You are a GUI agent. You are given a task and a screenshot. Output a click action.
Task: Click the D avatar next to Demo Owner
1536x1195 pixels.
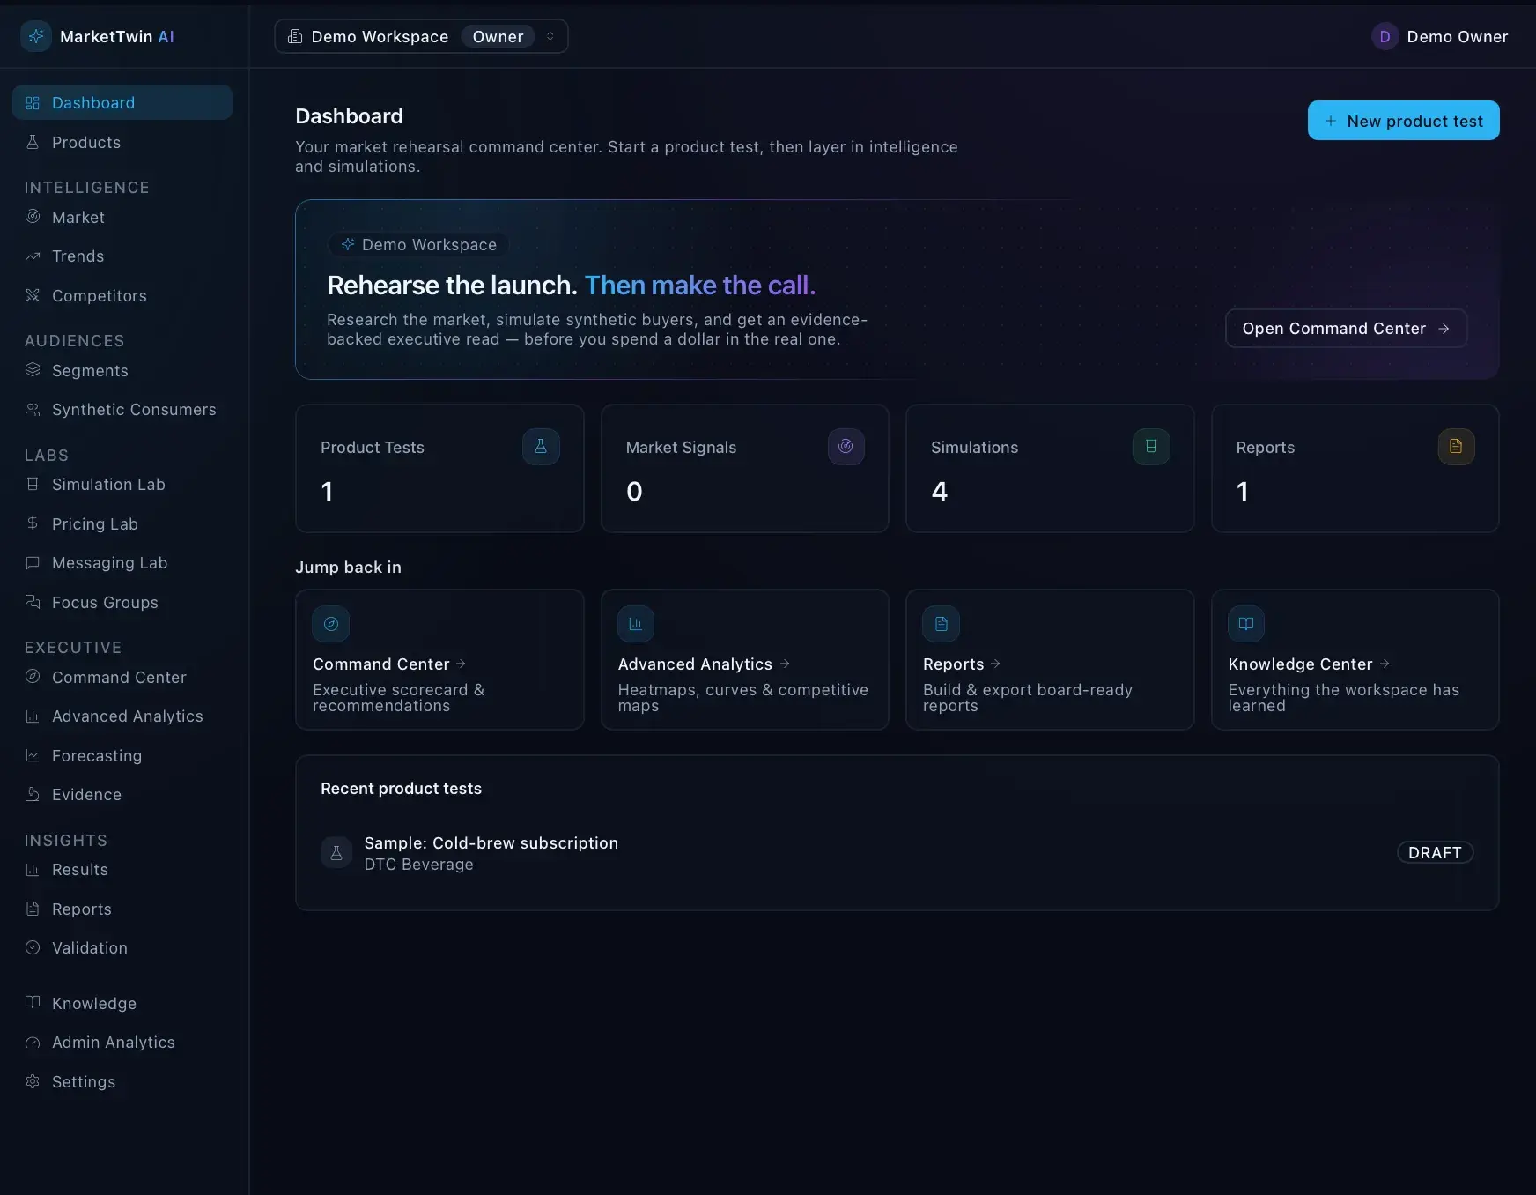pyautogui.click(x=1385, y=36)
